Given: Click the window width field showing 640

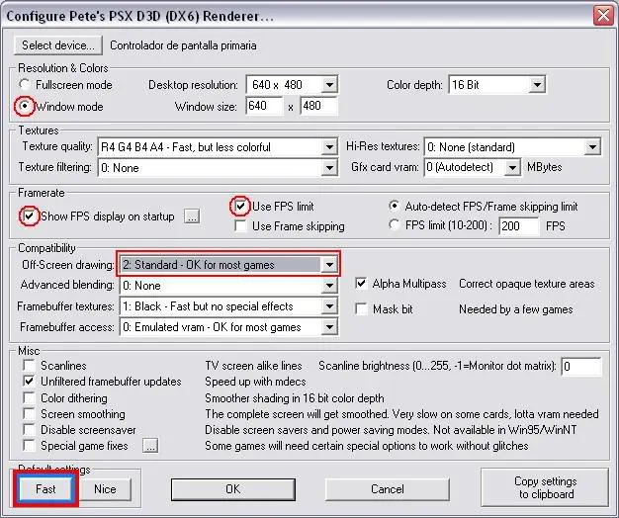Looking at the screenshot, I should [x=264, y=106].
